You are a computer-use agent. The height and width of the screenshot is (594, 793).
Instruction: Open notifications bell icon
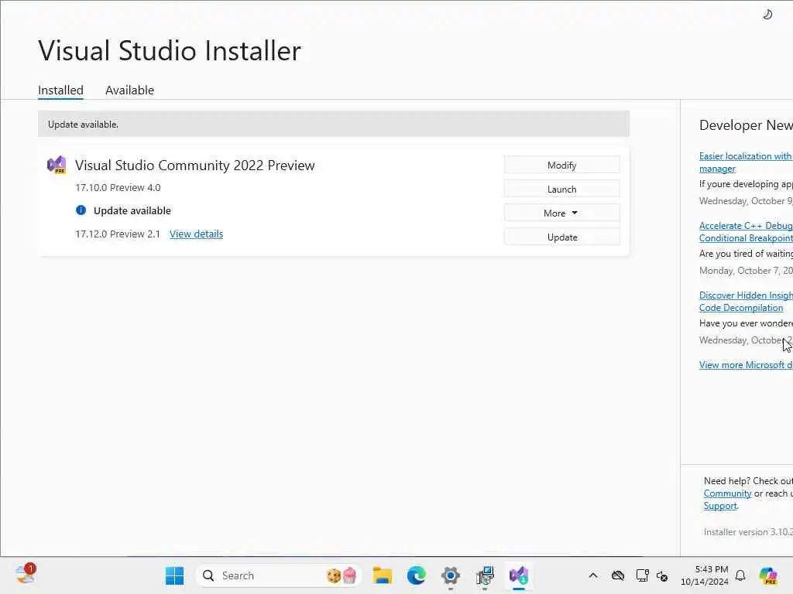coord(740,575)
